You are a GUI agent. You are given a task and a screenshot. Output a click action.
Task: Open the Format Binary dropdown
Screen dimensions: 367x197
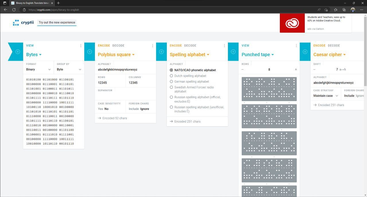point(38,69)
